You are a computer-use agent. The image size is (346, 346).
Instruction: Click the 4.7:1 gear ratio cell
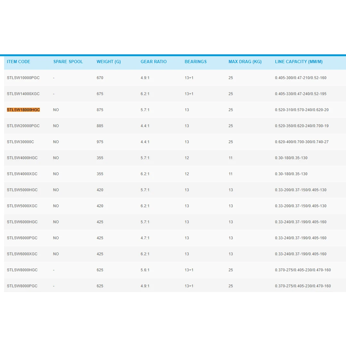click(145, 238)
